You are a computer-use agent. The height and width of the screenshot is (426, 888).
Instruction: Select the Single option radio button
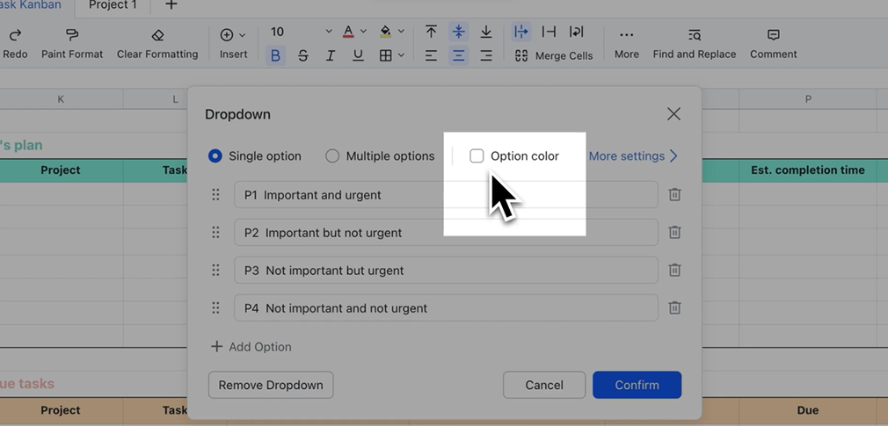[x=215, y=156]
